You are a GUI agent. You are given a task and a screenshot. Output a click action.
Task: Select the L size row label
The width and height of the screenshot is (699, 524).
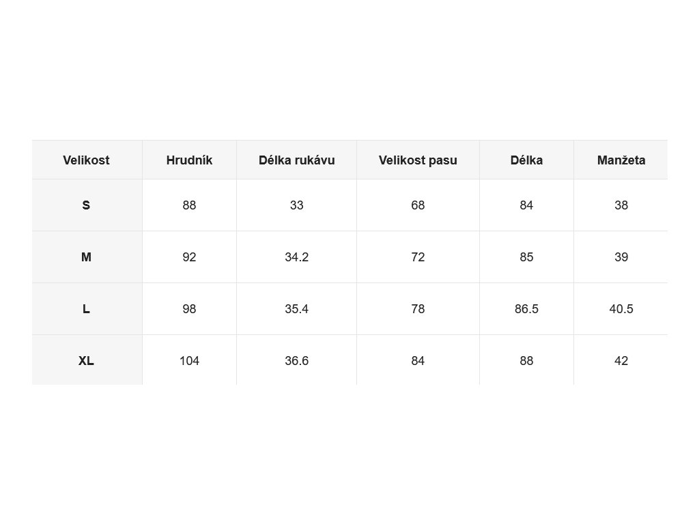click(86, 309)
